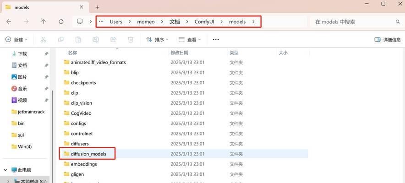The height and width of the screenshot is (183, 405).
Task: Sort by 修改日期 column header
Action: (179, 53)
